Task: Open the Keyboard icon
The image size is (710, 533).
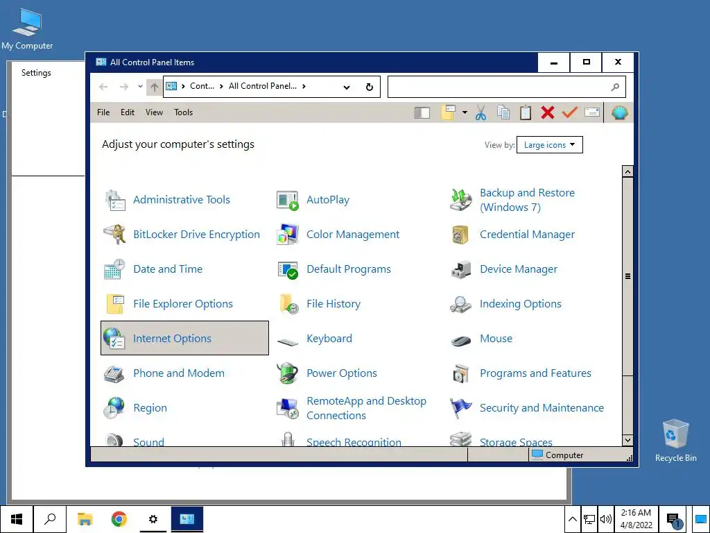Action: click(x=288, y=341)
